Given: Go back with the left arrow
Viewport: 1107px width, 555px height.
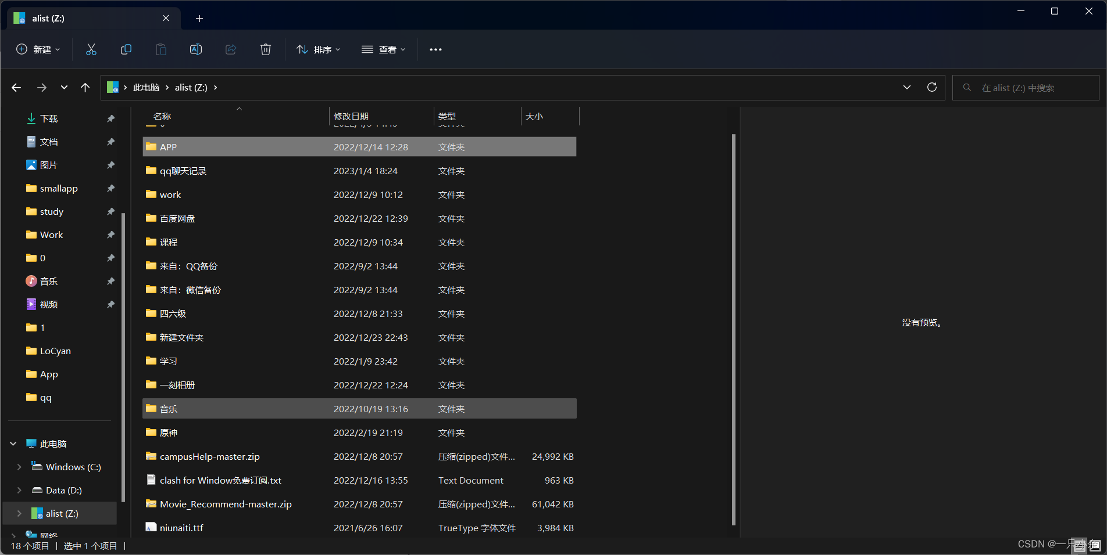Looking at the screenshot, I should point(16,88).
